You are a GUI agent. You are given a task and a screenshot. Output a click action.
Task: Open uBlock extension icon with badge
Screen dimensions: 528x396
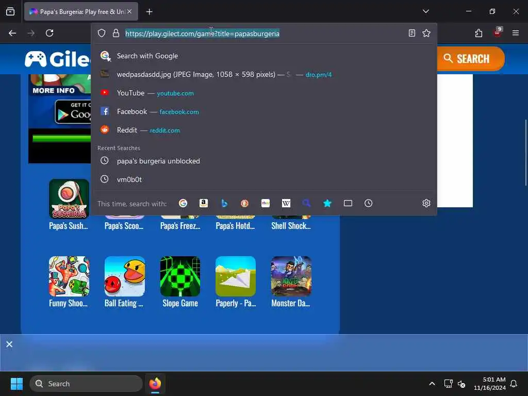point(498,32)
